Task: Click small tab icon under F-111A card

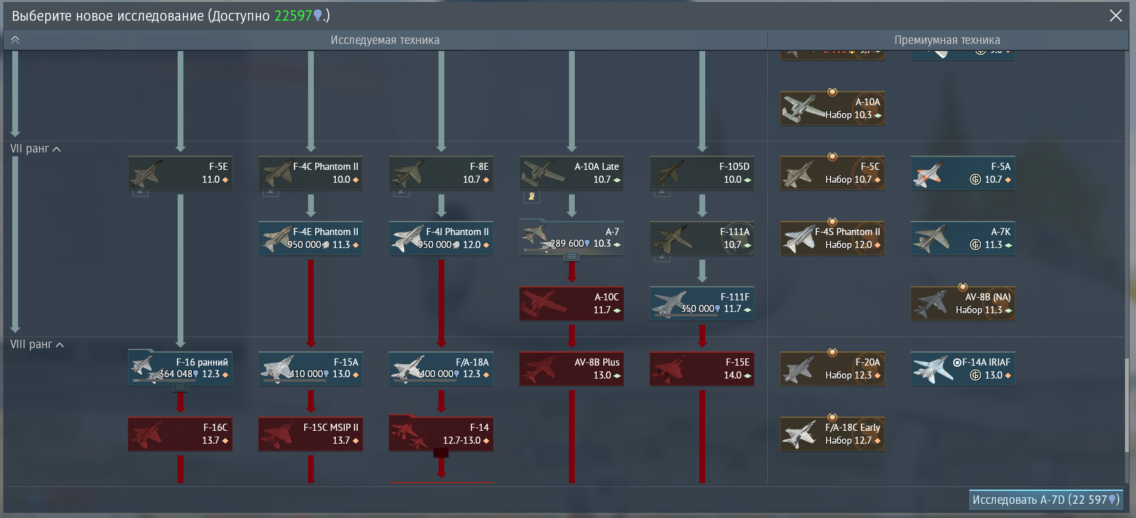Action: [x=662, y=258]
